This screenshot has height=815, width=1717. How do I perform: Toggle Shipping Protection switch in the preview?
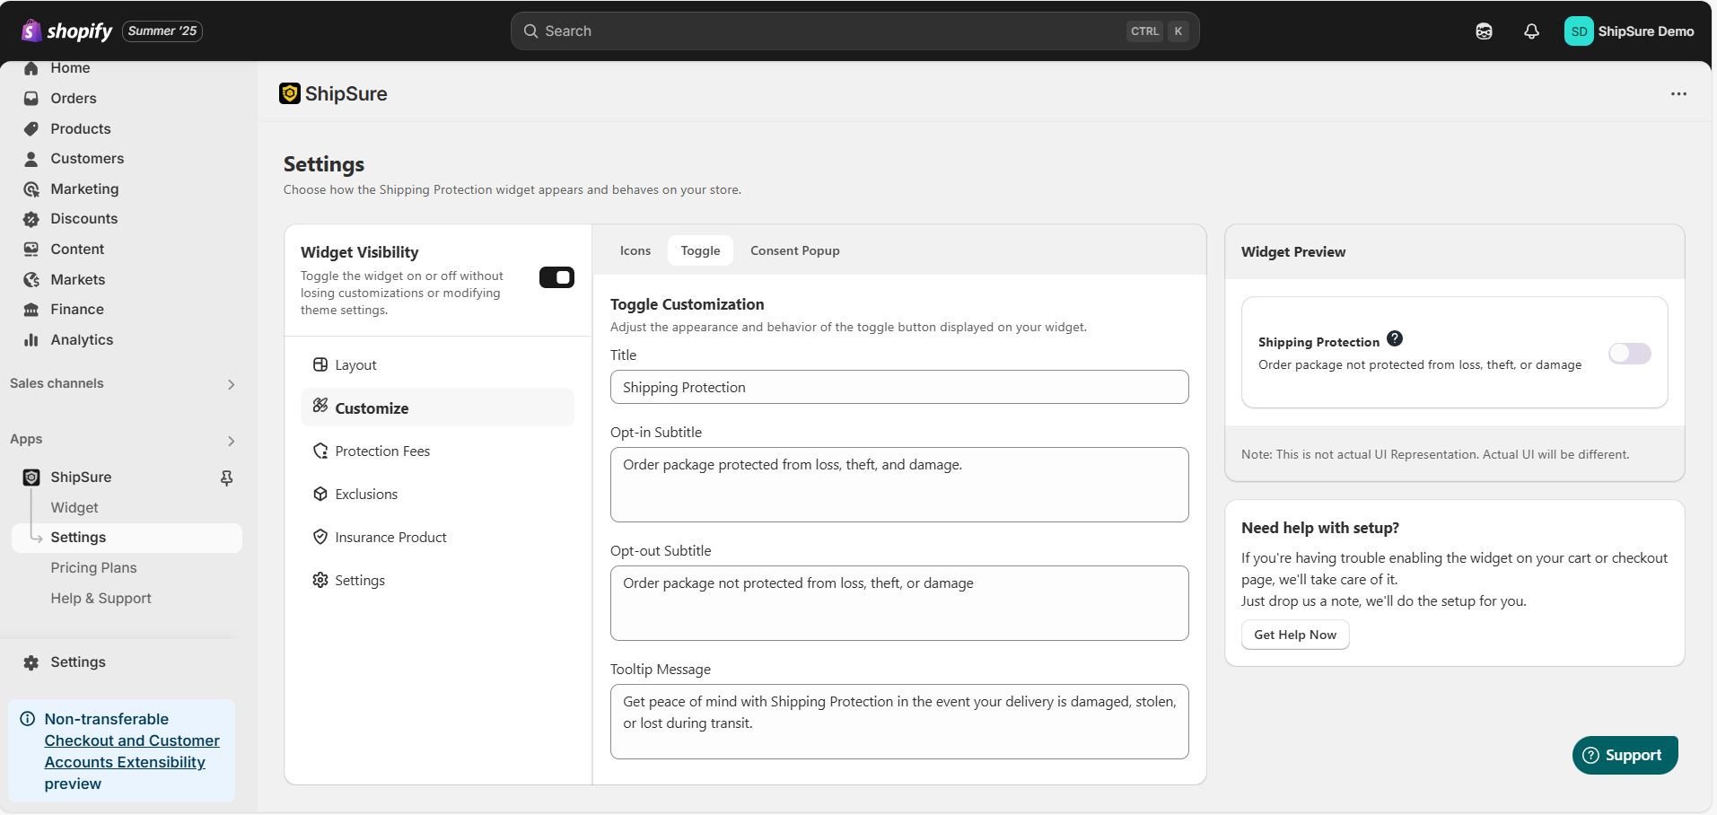(x=1630, y=354)
